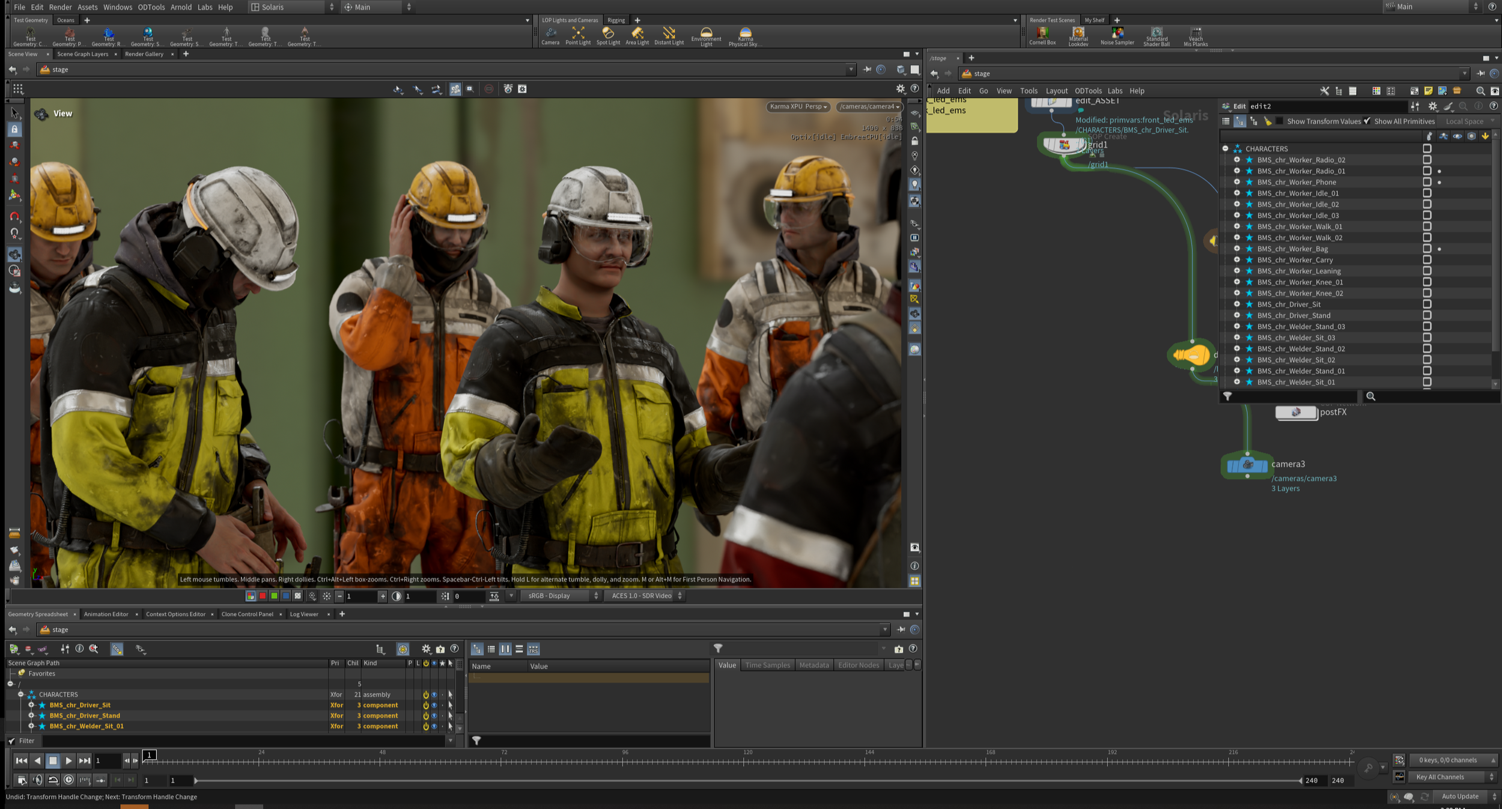Switch to the Metadata button tab
Screen dimensions: 1502x809
coord(813,665)
